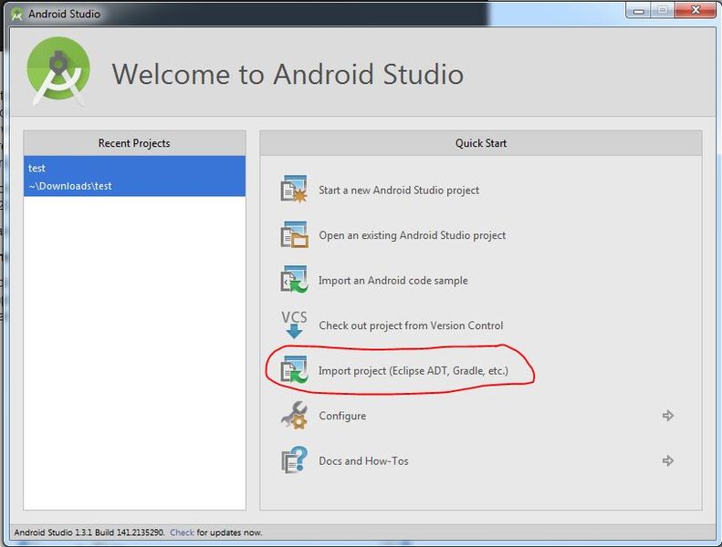This screenshot has height=547, width=722.
Task: Click the Android Studio title bar icon
Action: pyautogui.click(x=17, y=15)
